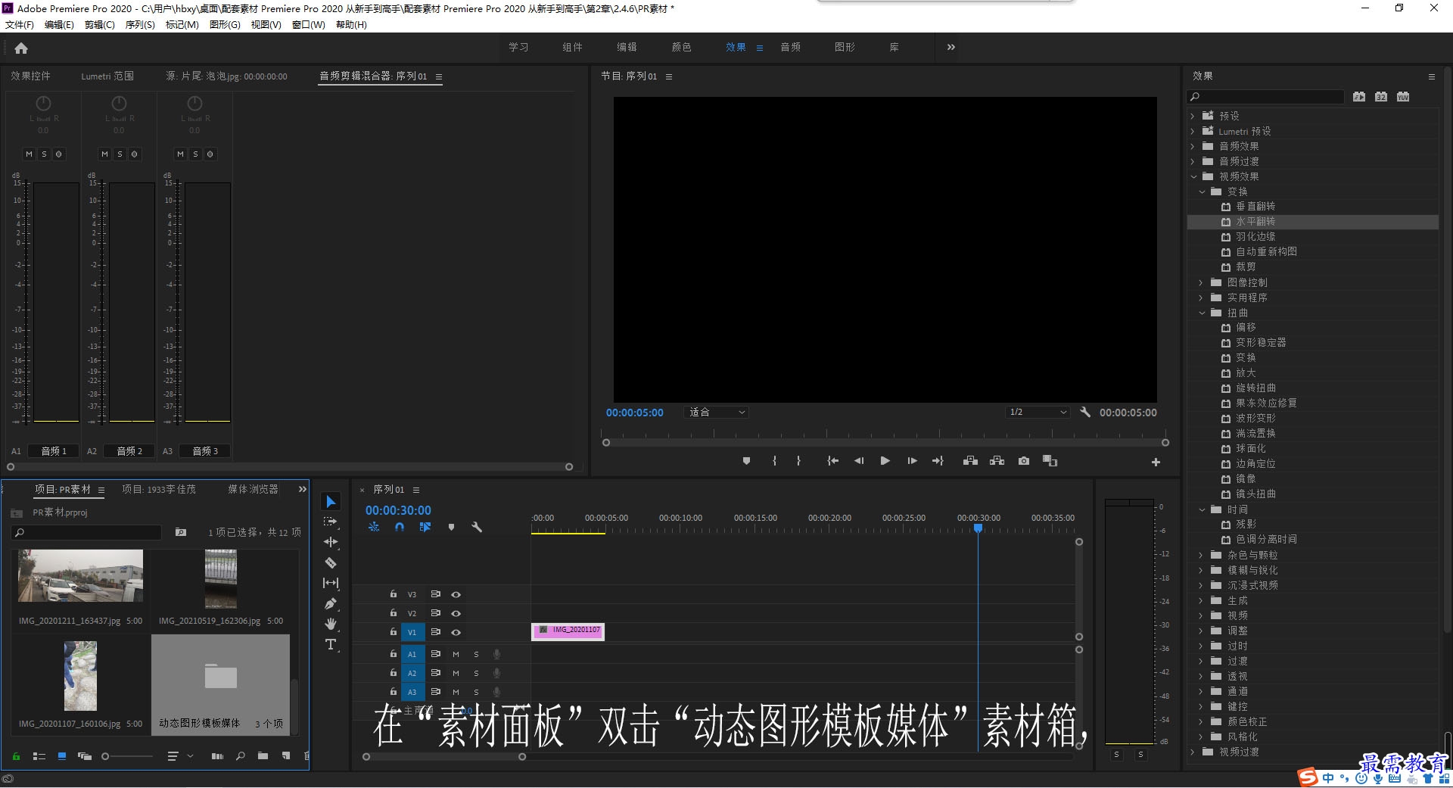Image resolution: width=1453 pixels, height=788 pixels.
Task: Switch to the 媒体浏览器 tab
Action: tap(253, 490)
